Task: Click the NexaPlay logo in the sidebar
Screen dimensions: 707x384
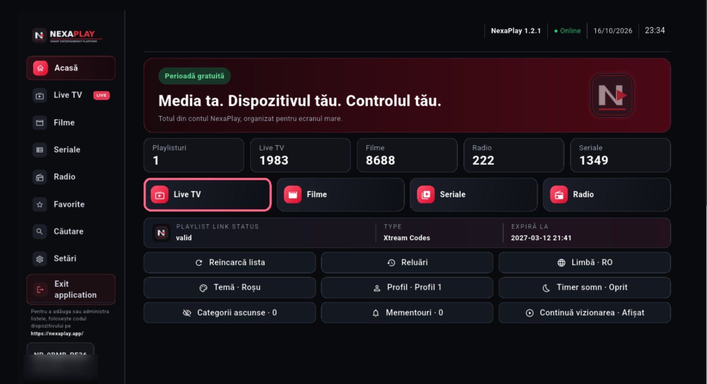Action: 66,35
